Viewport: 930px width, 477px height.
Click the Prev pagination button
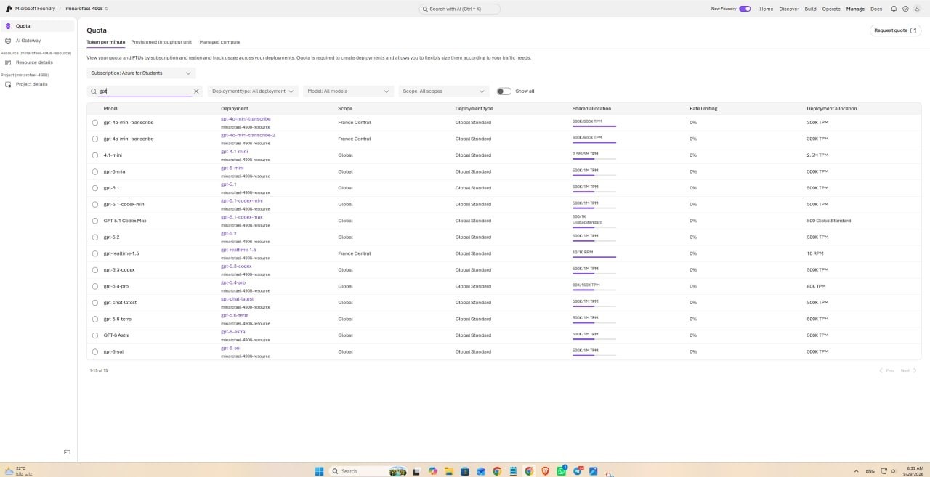(x=887, y=370)
